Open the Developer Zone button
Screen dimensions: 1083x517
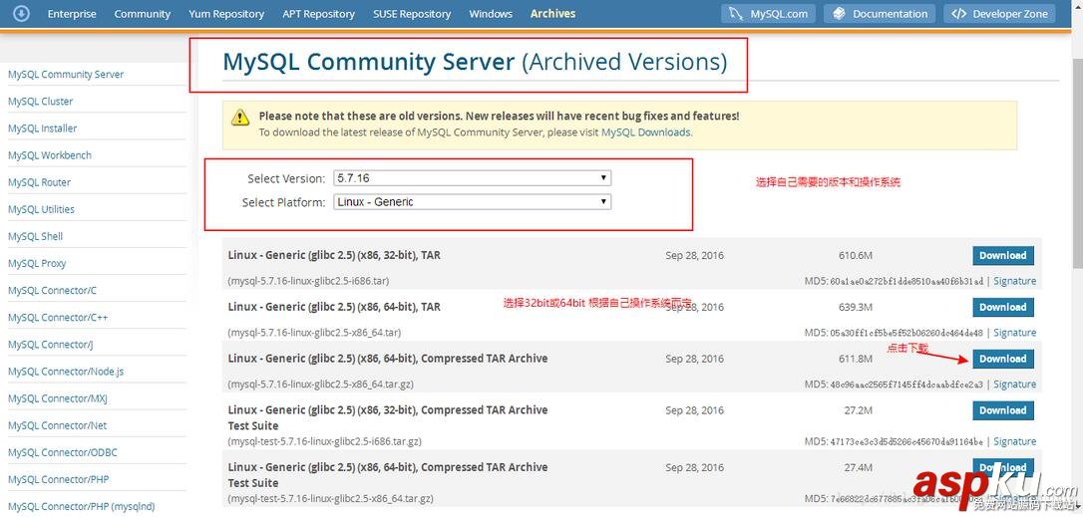[x=1000, y=14]
